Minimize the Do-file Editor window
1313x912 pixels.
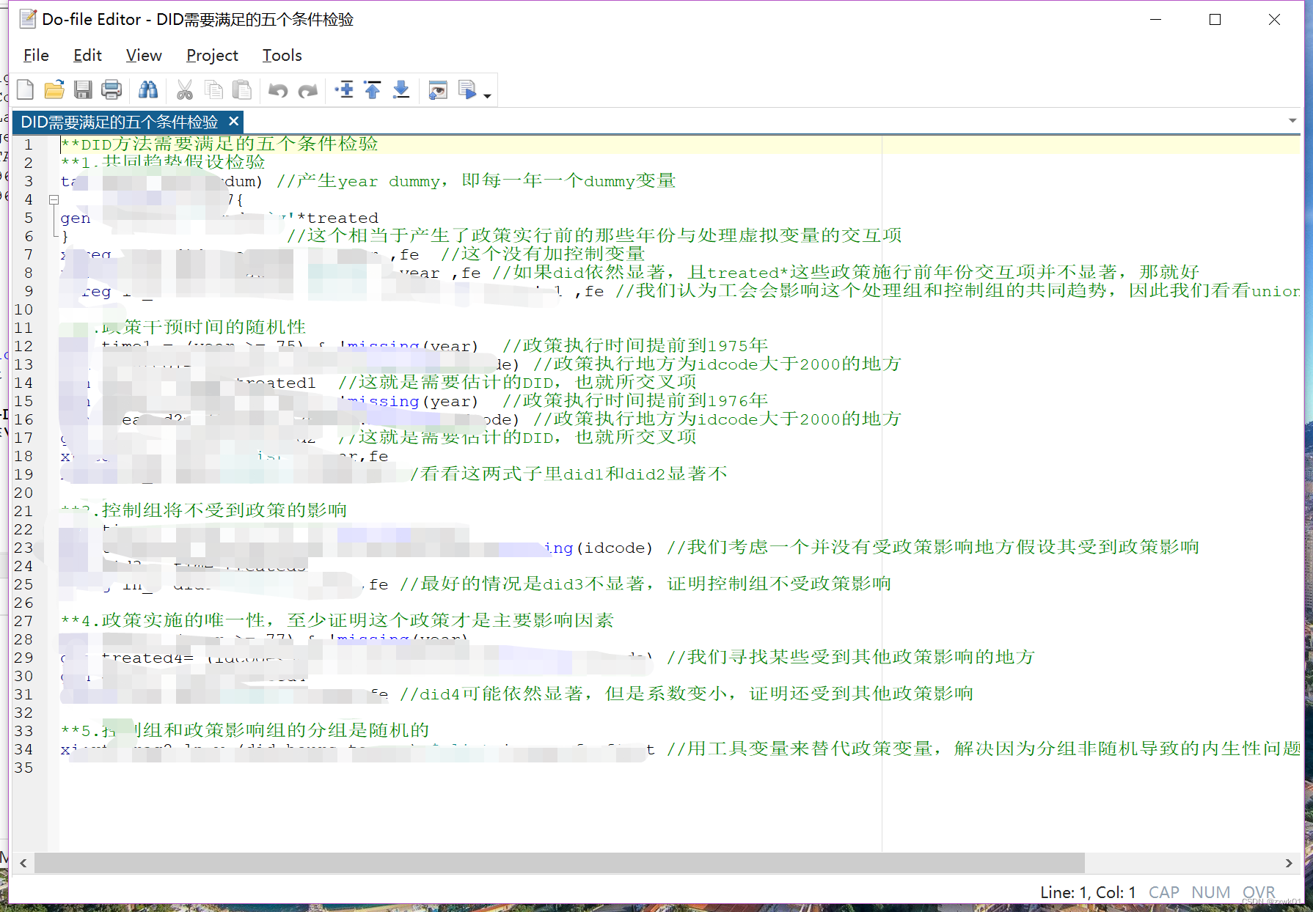pos(1155,20)
